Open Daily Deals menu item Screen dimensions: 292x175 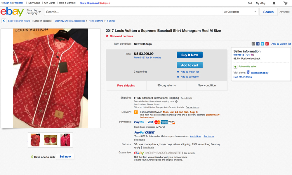(x=34, y=3)
